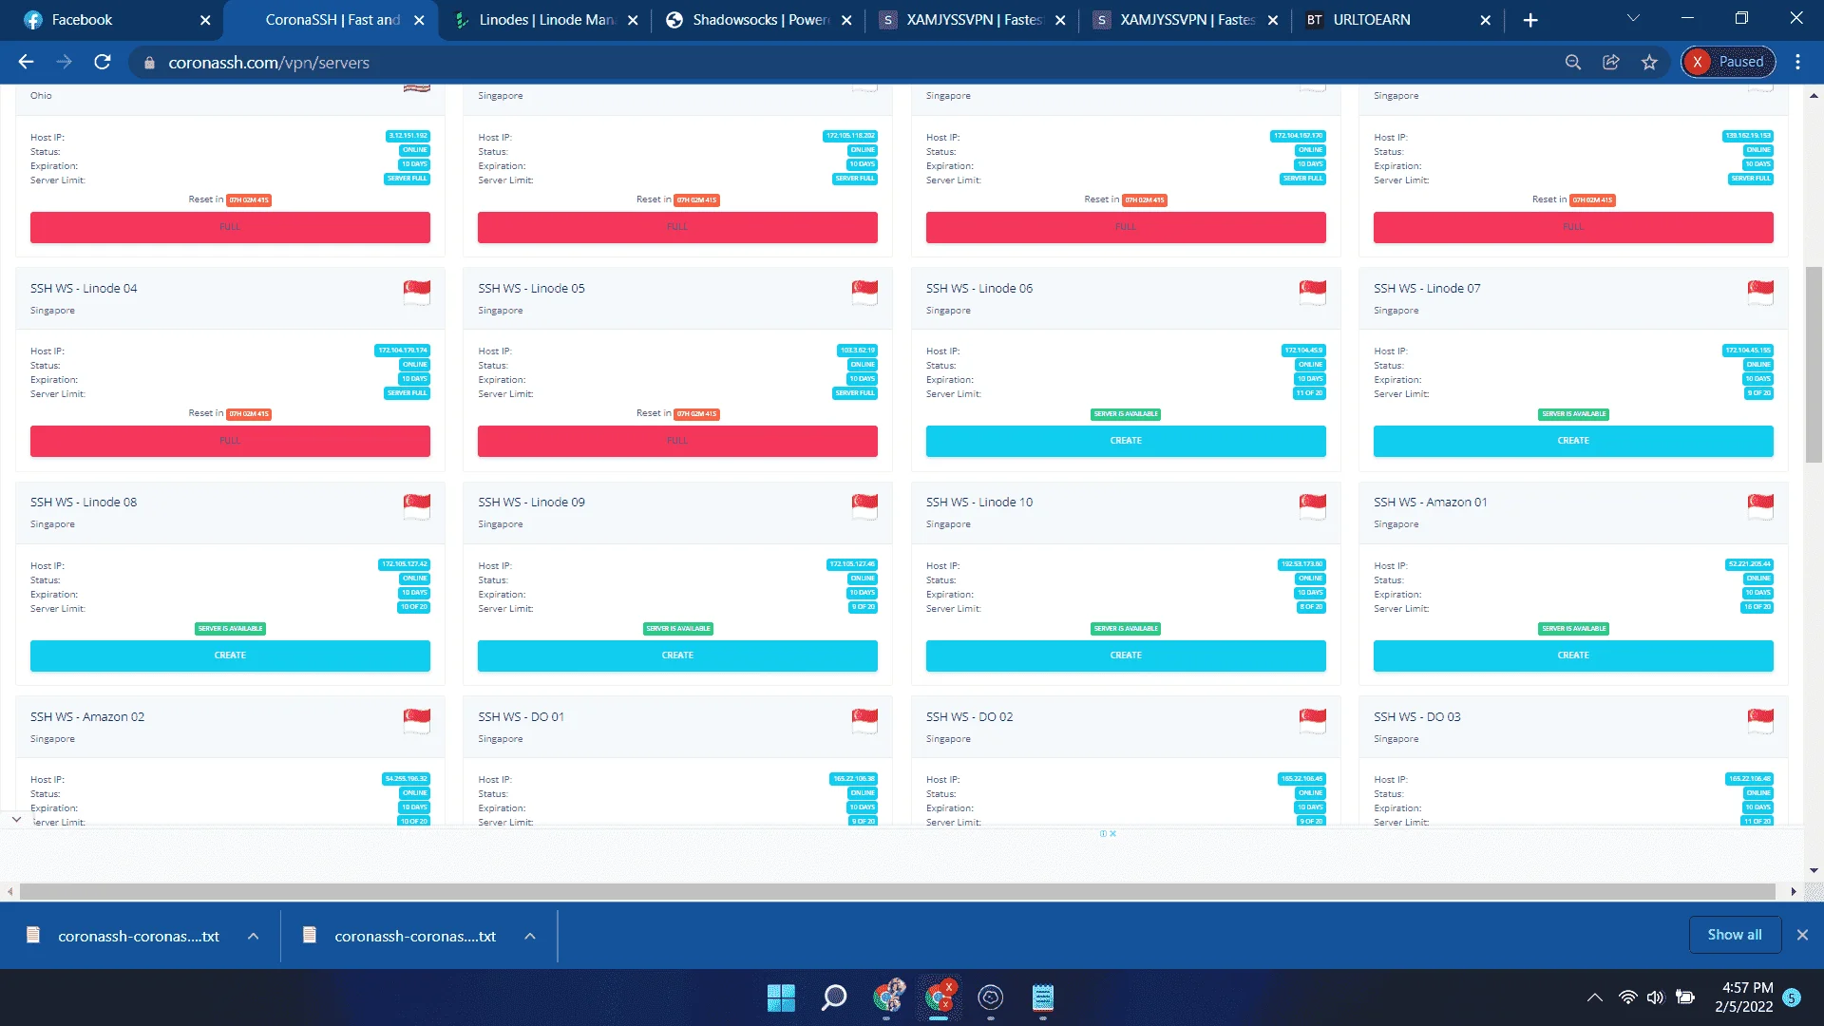Select the 'SSH WS - Linode 05' title

[531, 289]
